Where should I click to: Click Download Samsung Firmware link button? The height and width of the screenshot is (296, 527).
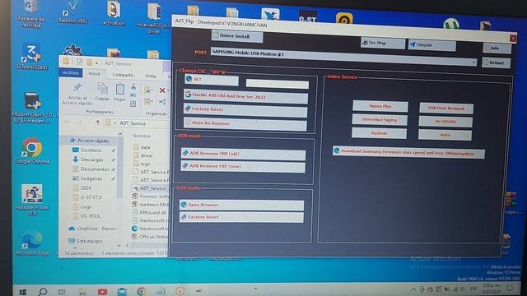(x=408, y=152)
